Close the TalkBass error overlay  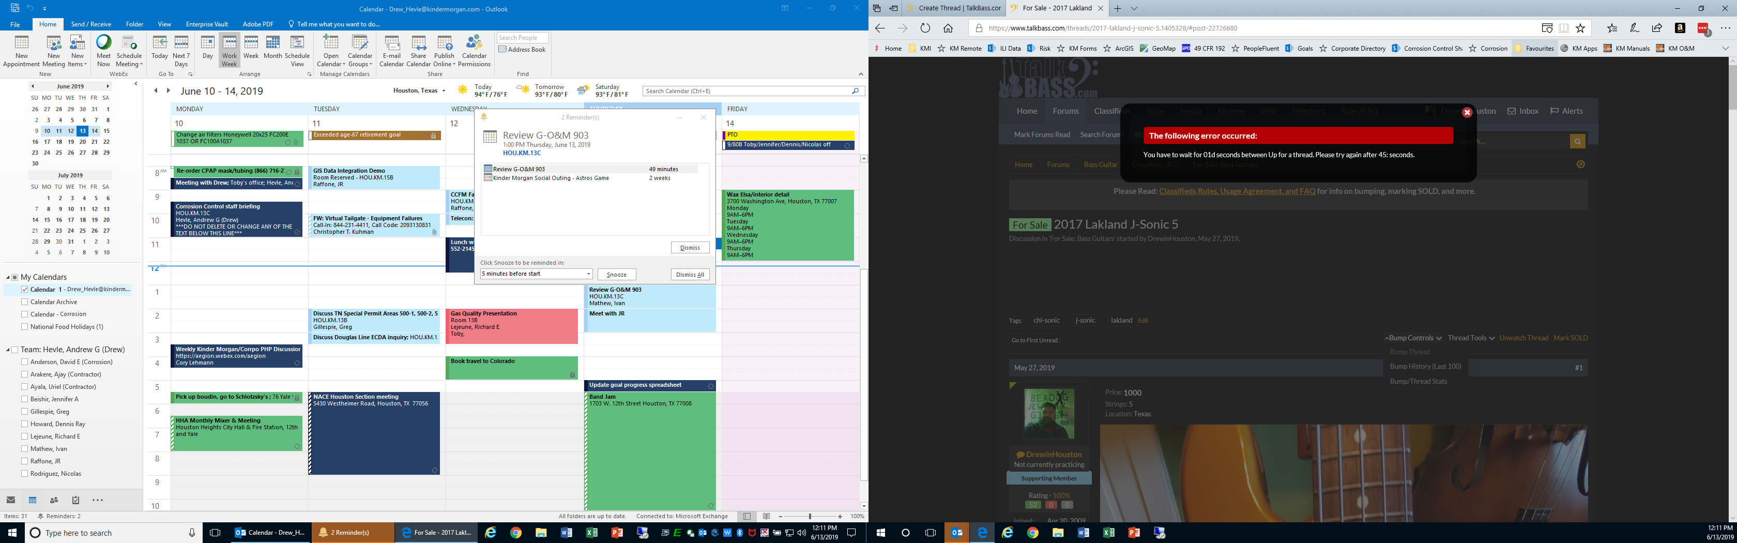click(x=1467, y=113)
